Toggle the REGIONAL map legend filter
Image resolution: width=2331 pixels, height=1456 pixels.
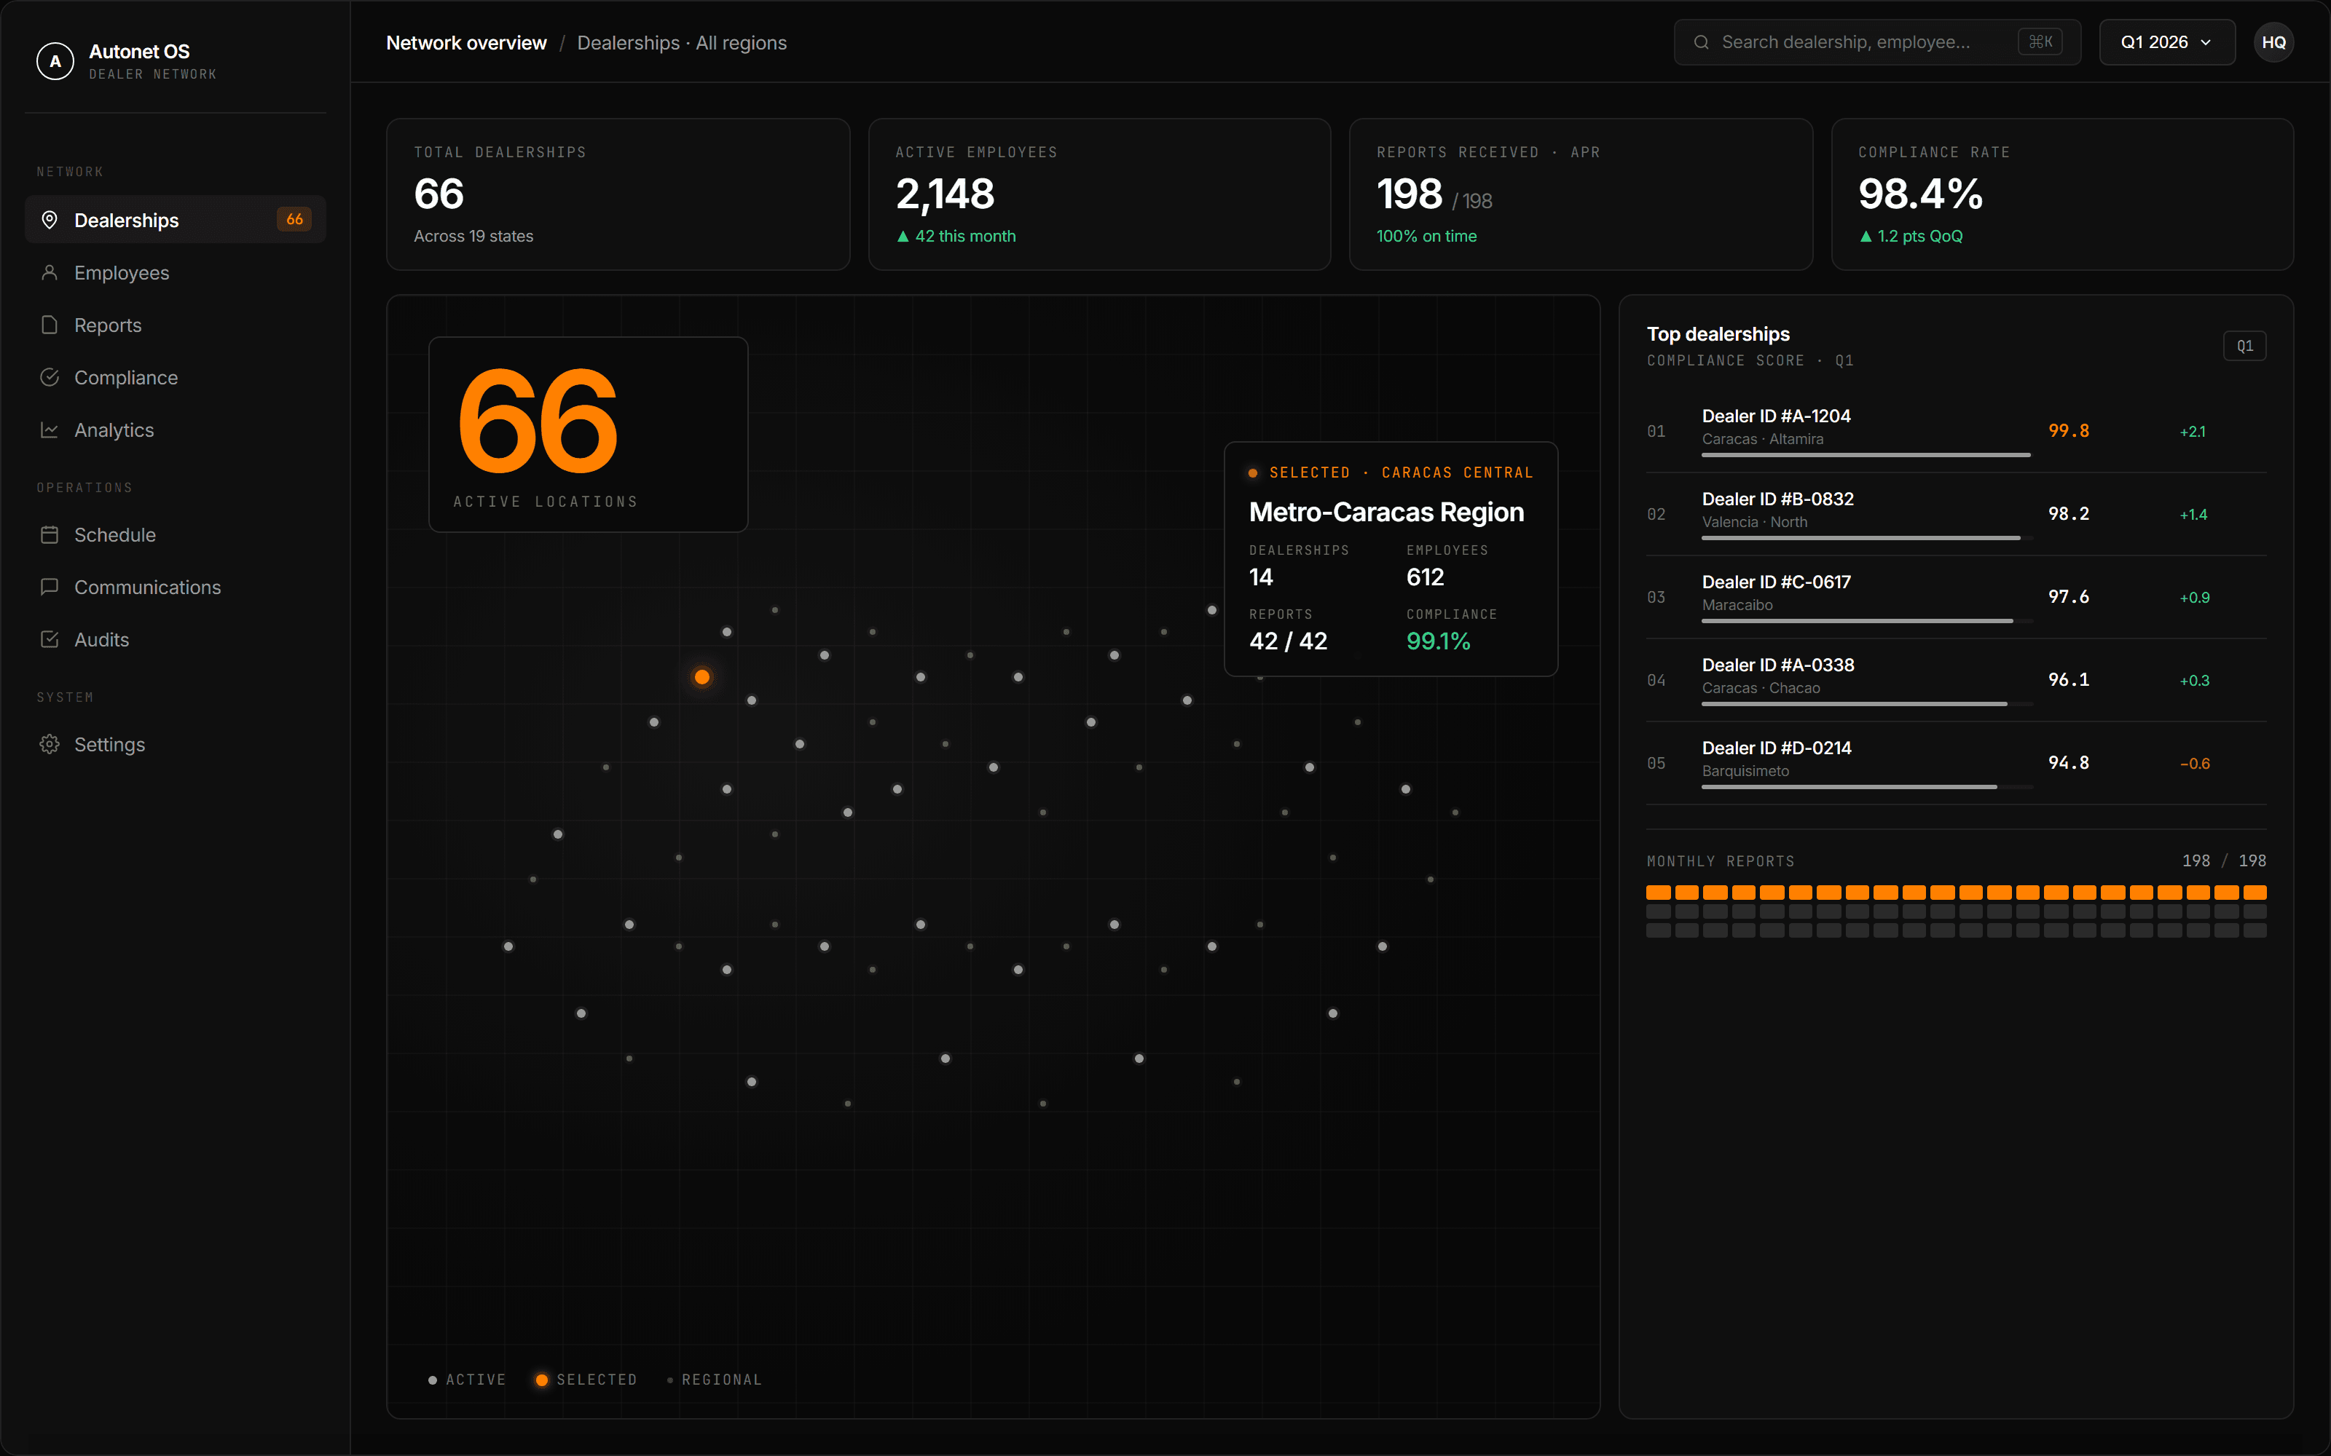715,1379
